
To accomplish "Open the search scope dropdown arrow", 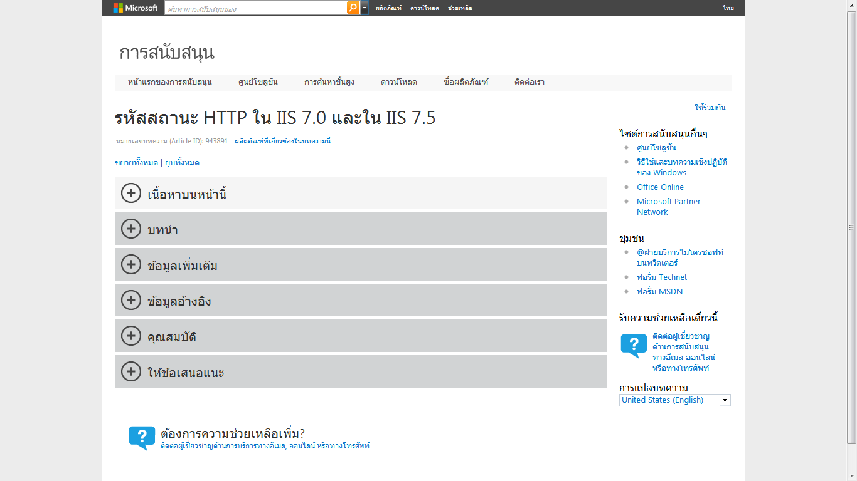I will (365, 8).
